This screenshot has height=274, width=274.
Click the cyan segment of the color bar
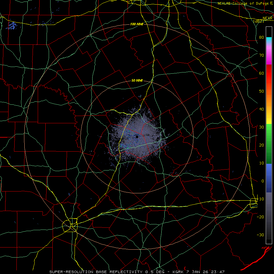269,40
